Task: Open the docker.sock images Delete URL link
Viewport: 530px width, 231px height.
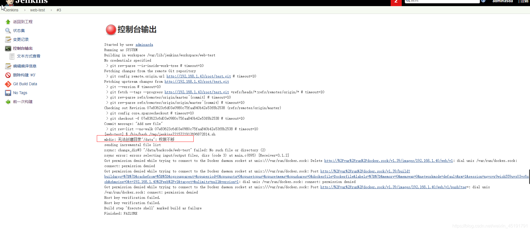Action: [x=388, y=161]
